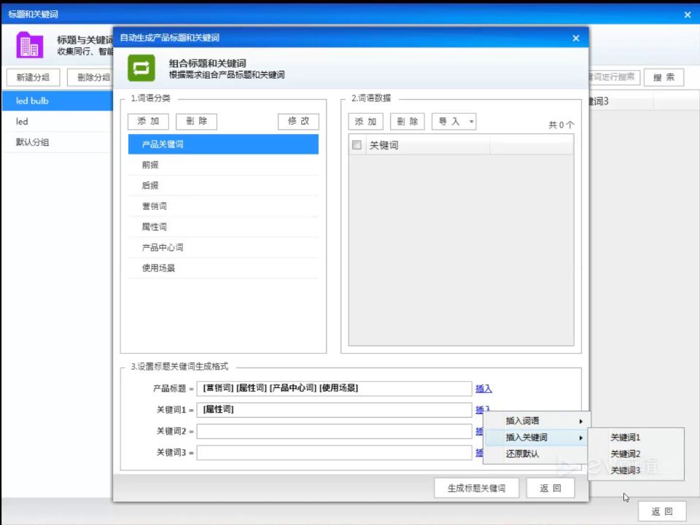
Task: Click the 搜索 button
Action: pos(664,77)
